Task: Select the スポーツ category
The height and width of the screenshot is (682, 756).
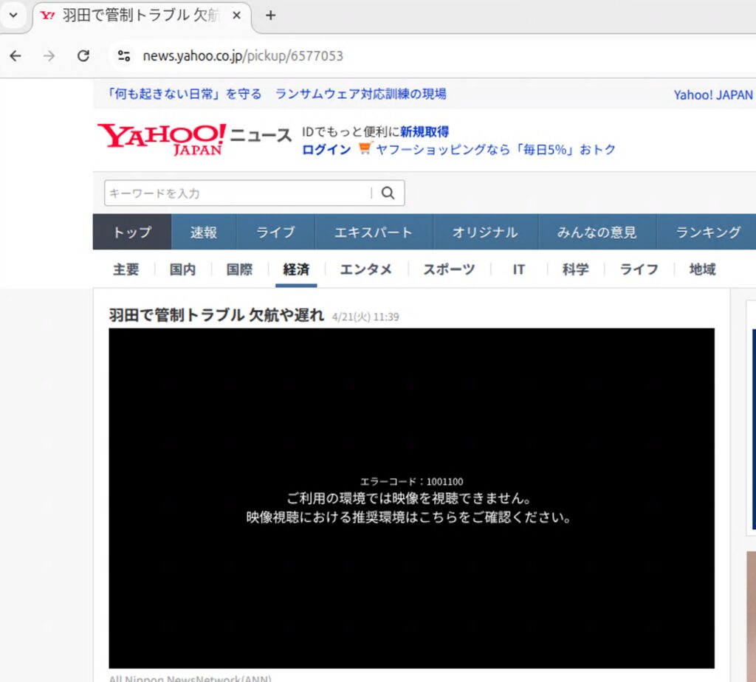Action: 448,269
